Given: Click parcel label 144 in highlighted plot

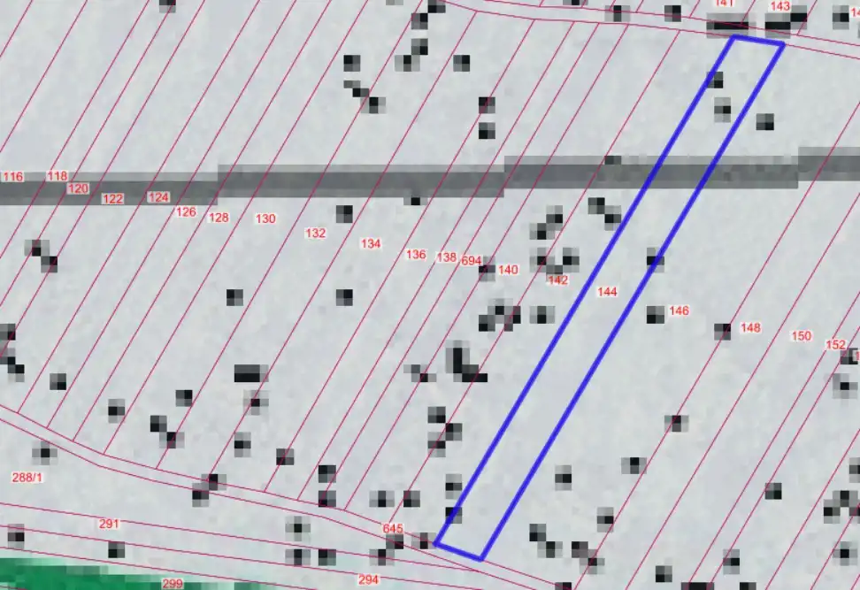Looking at the screenshot, I should pos(607,292).
